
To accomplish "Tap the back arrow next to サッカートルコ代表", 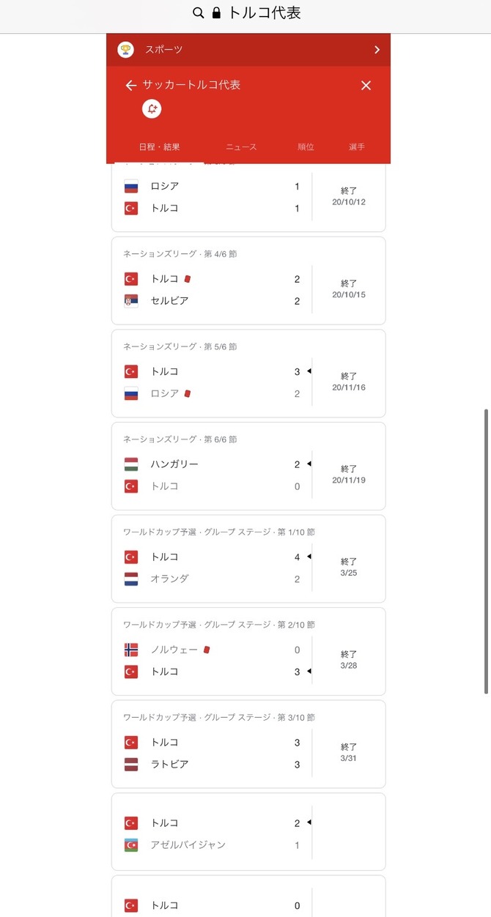I will [x=130, y=85].
